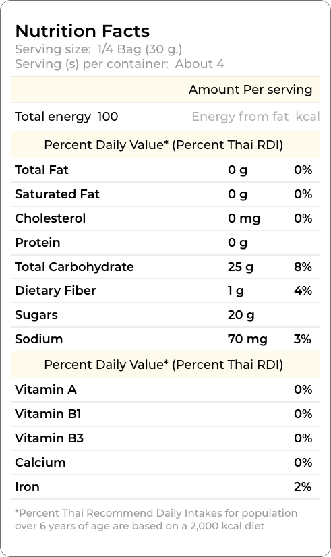Select the Total Fat row
The image size is (331, 557).
coord(166,170)
